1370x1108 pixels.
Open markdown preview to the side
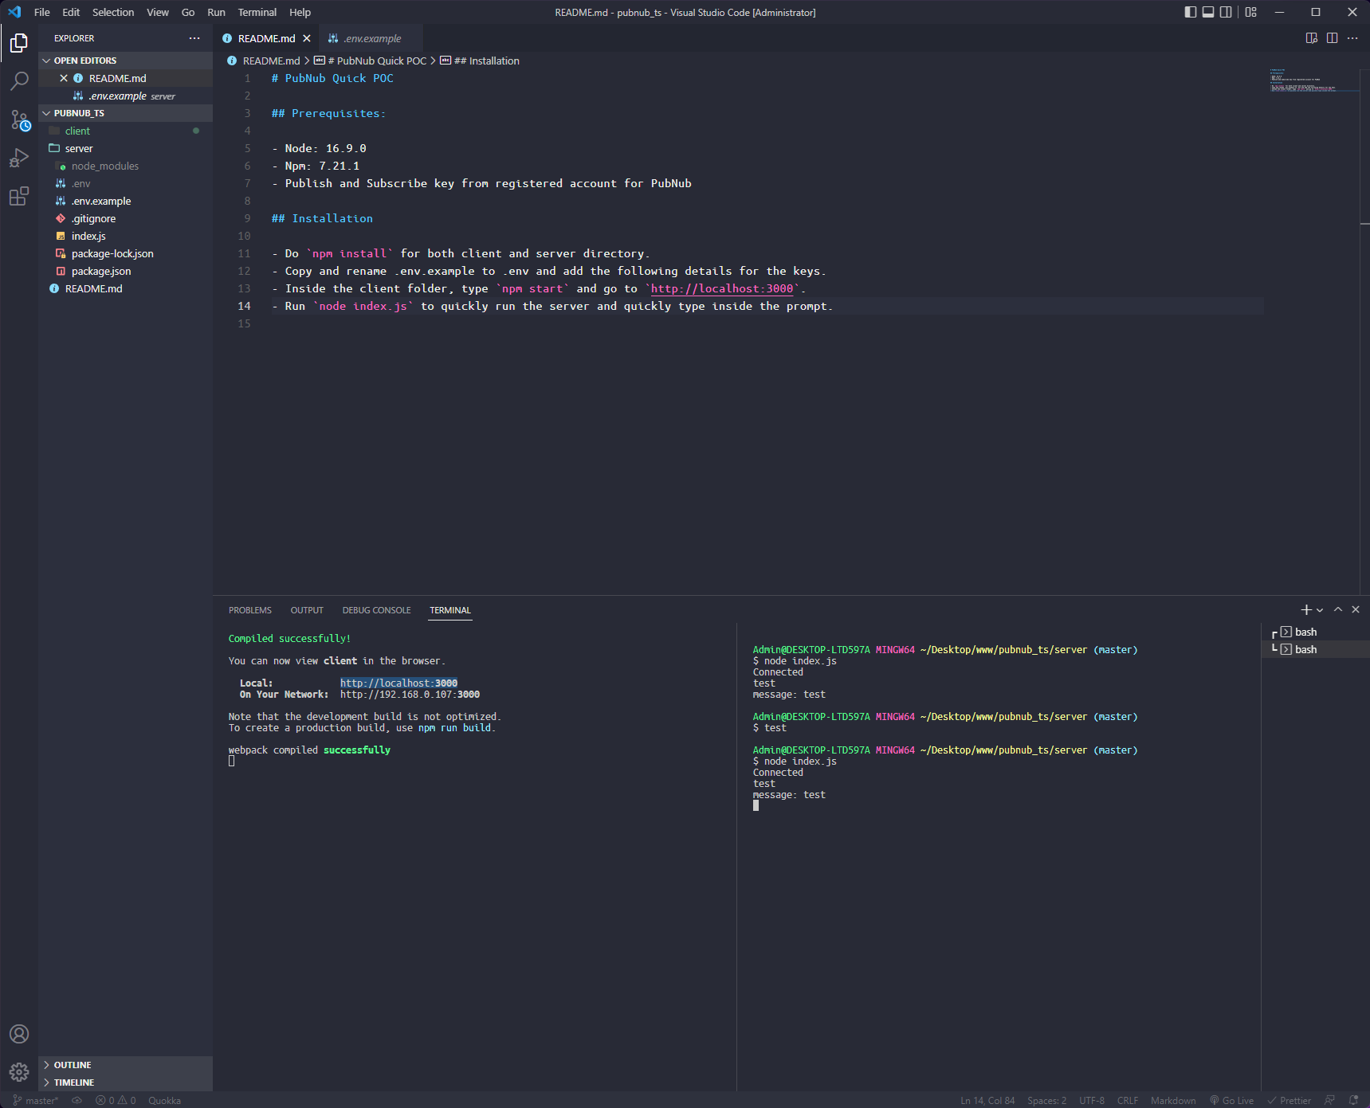[1312, 38]
